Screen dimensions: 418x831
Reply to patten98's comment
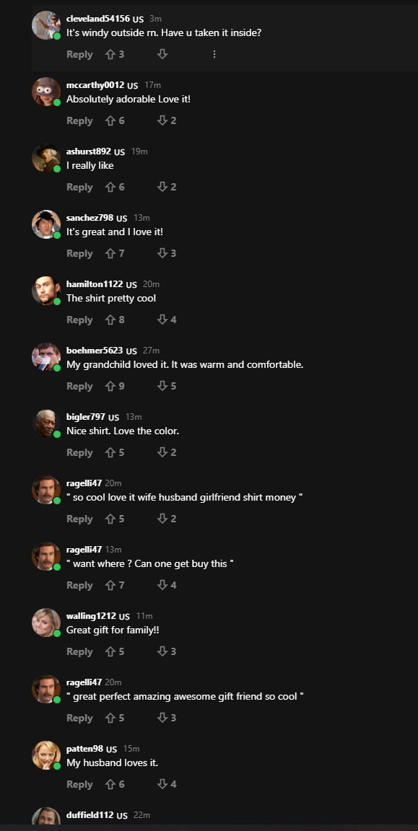(79, 784)
